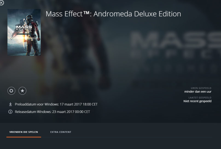Click the 'minder dan een uur' value
Screen dimensions: 221x149
(x=198, y=92)
